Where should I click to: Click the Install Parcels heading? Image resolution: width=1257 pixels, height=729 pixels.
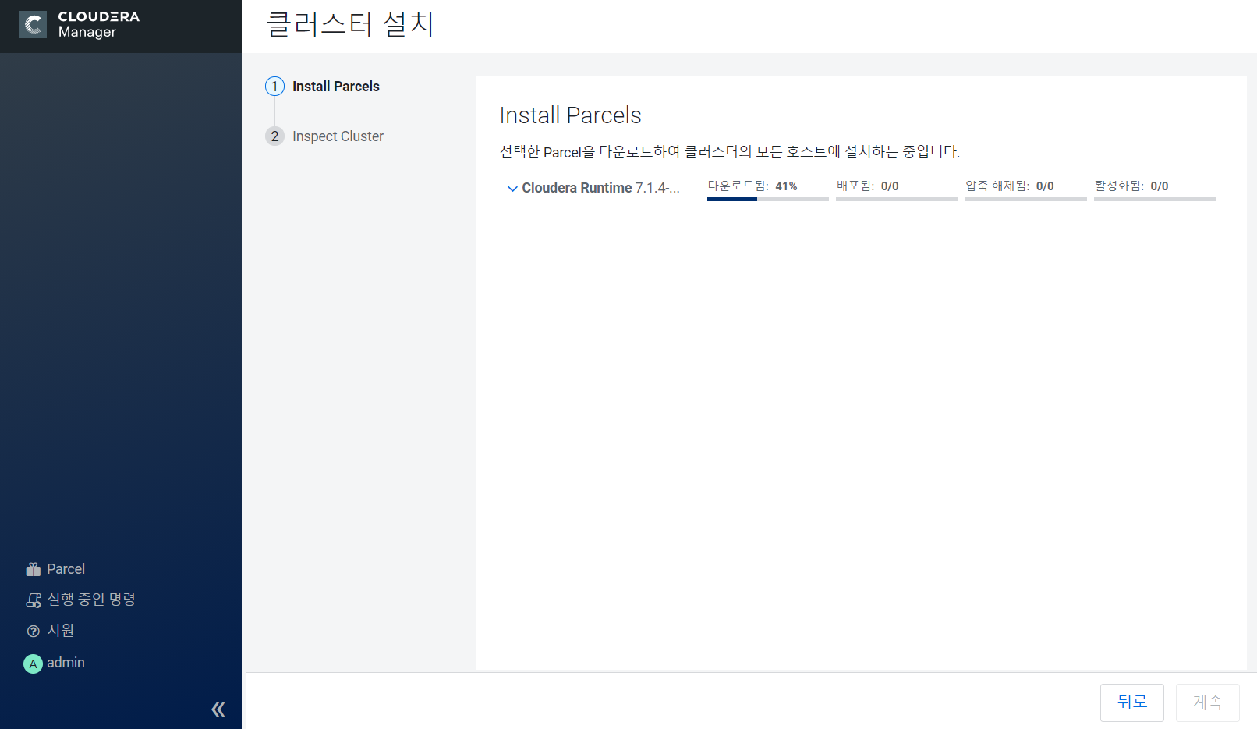pyautogui.click(x=570, y=115)
